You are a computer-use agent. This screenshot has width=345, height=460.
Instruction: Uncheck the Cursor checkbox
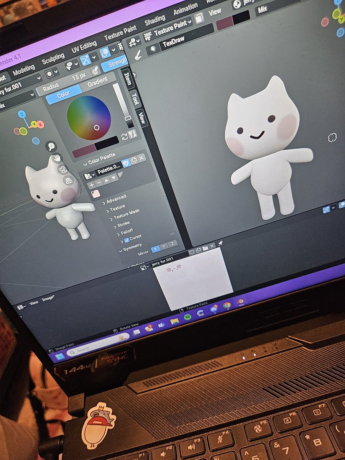point(127,241)
